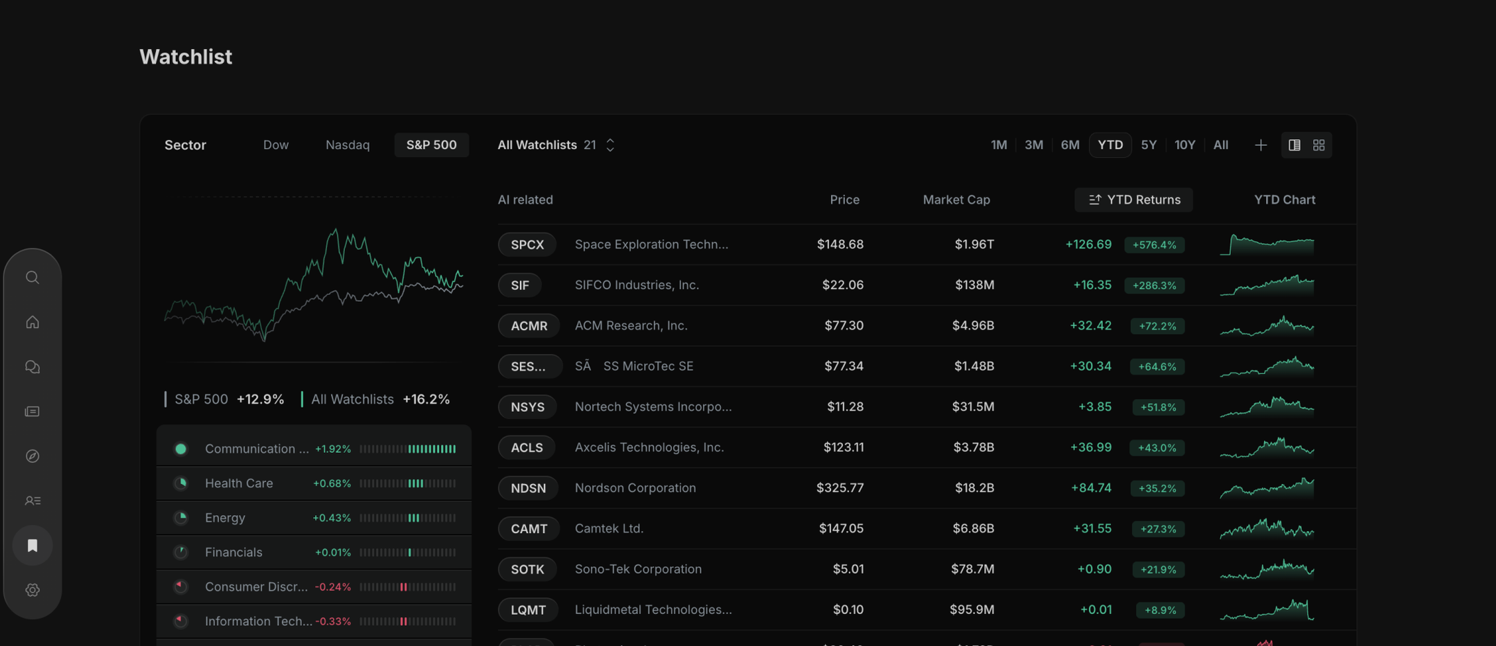Viewport: 1496px width, 646px height.
Task: Click the Information Technology pie icon
Action: pos(181,621)
